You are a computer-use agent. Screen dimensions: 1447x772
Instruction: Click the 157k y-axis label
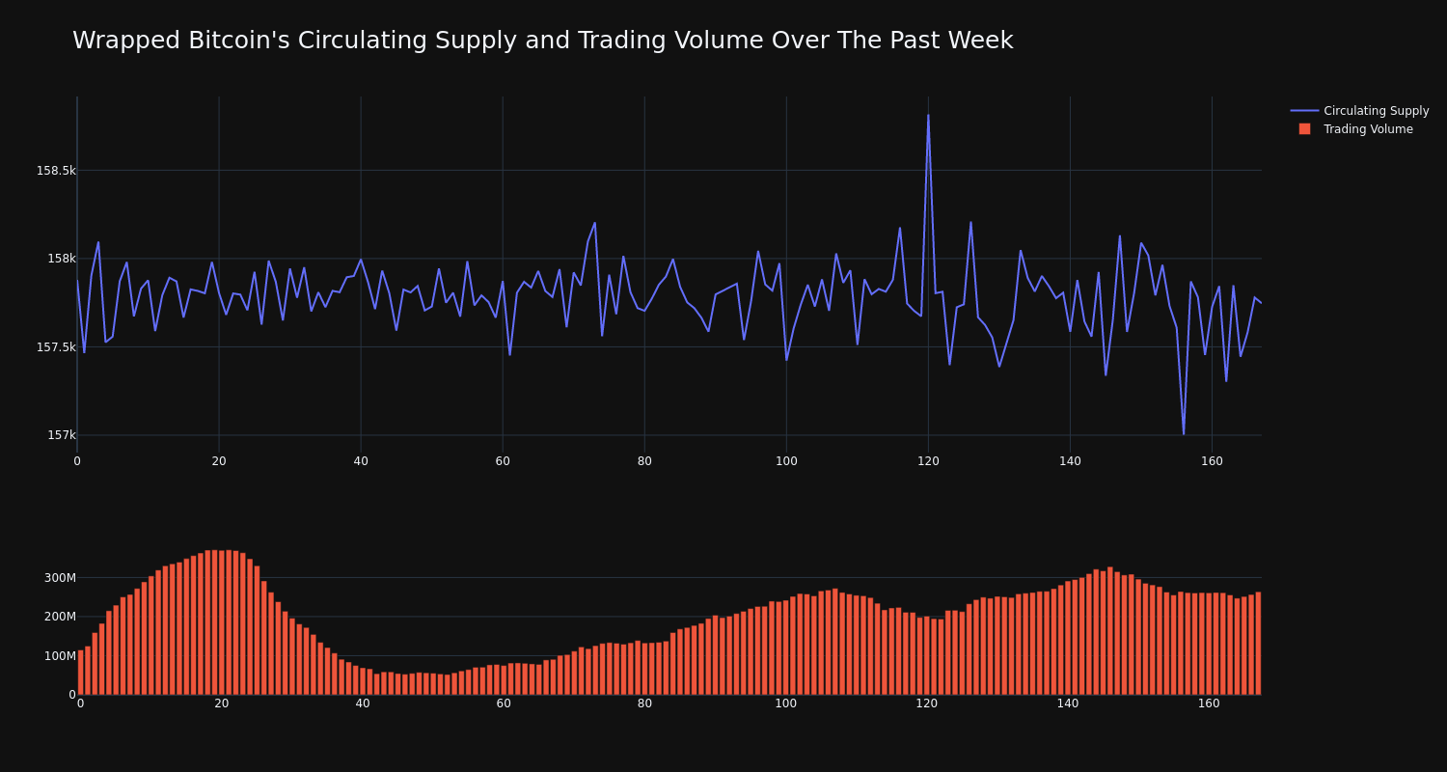[x=62, y=435]
